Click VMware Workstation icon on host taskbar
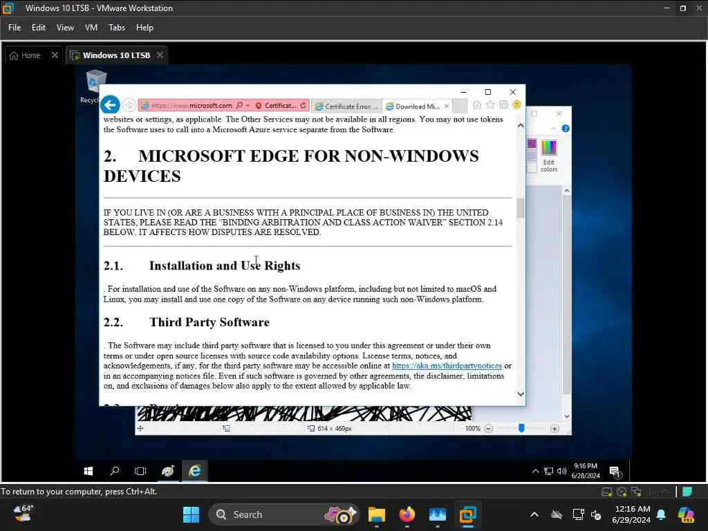 pos(468,514)
